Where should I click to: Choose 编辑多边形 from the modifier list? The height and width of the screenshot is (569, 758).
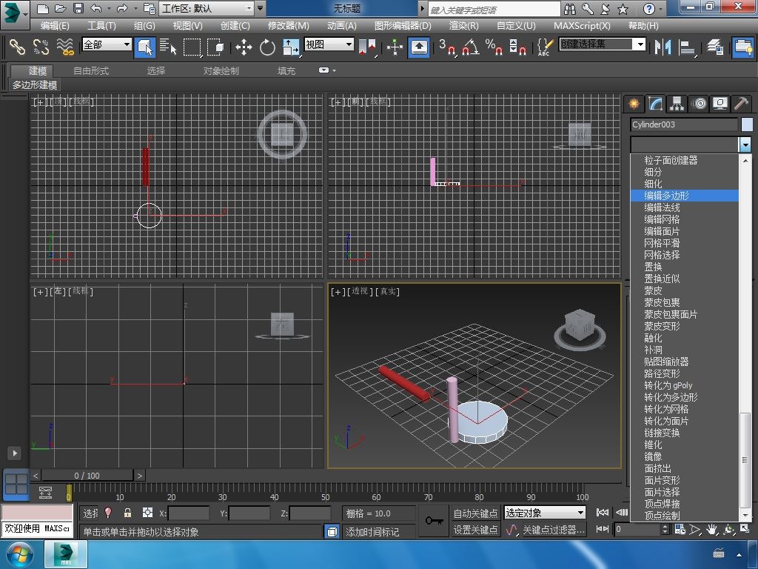(666, 196)
